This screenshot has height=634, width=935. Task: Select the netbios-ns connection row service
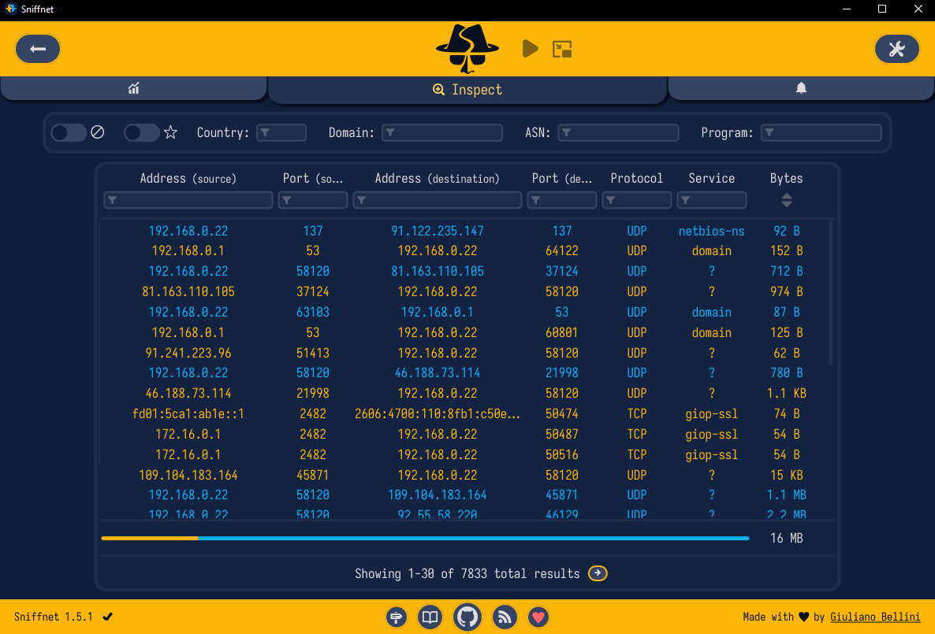pos(711,232)
